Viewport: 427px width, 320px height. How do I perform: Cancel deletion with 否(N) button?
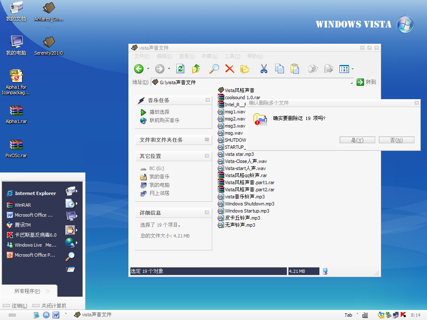pyautogui.click(x=397, y=140)
